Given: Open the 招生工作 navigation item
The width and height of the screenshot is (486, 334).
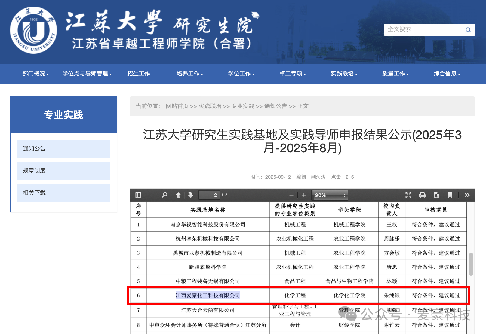Looking at the screenshot, I should coord(139,74).
